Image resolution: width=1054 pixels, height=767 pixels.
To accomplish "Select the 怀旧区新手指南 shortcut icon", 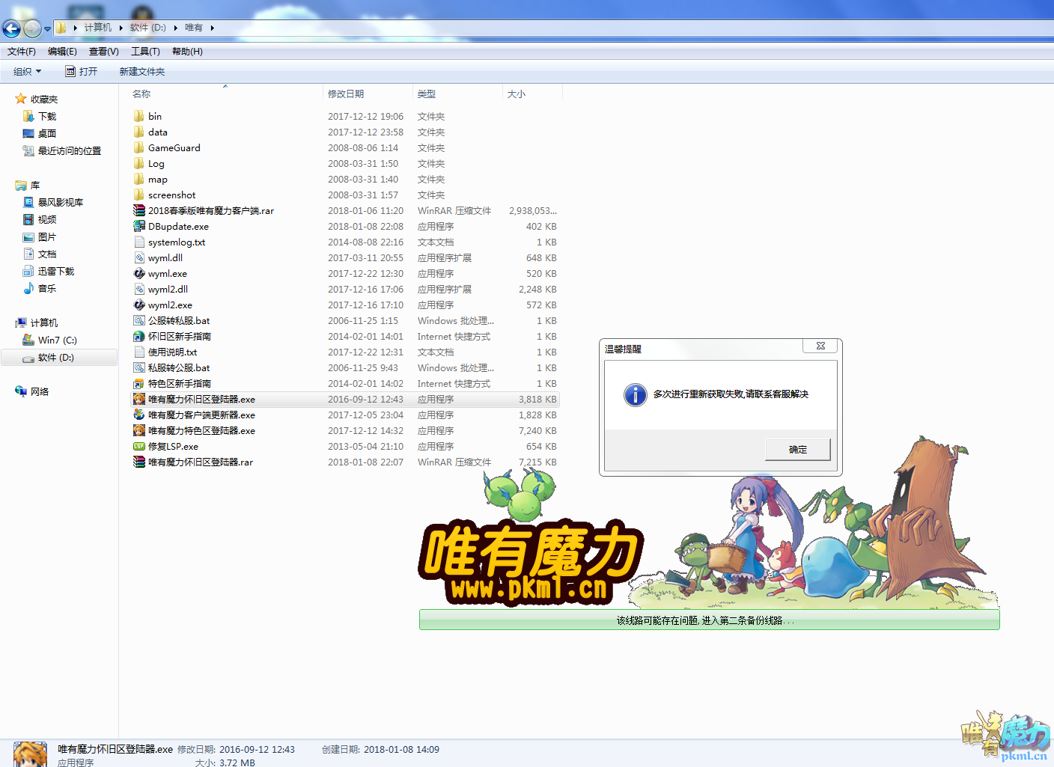I will tap(139, 337).
